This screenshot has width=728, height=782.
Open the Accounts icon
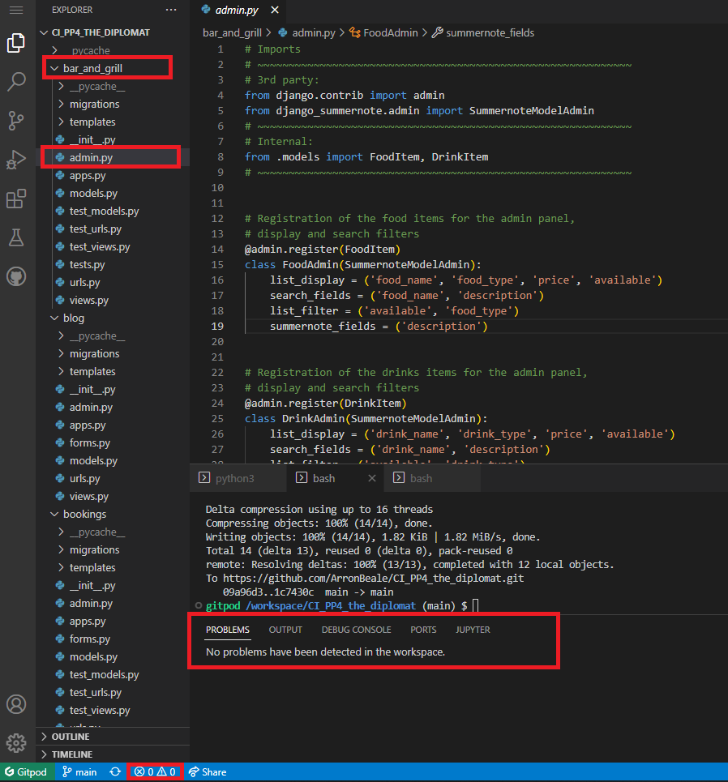click(16, 704)
